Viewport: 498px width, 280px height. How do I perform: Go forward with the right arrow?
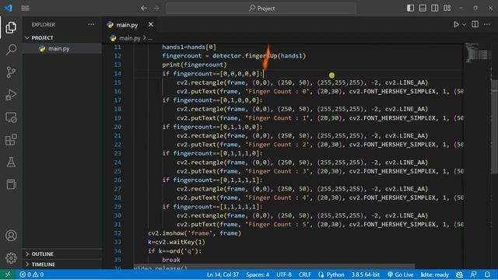(x=156, y=9)
